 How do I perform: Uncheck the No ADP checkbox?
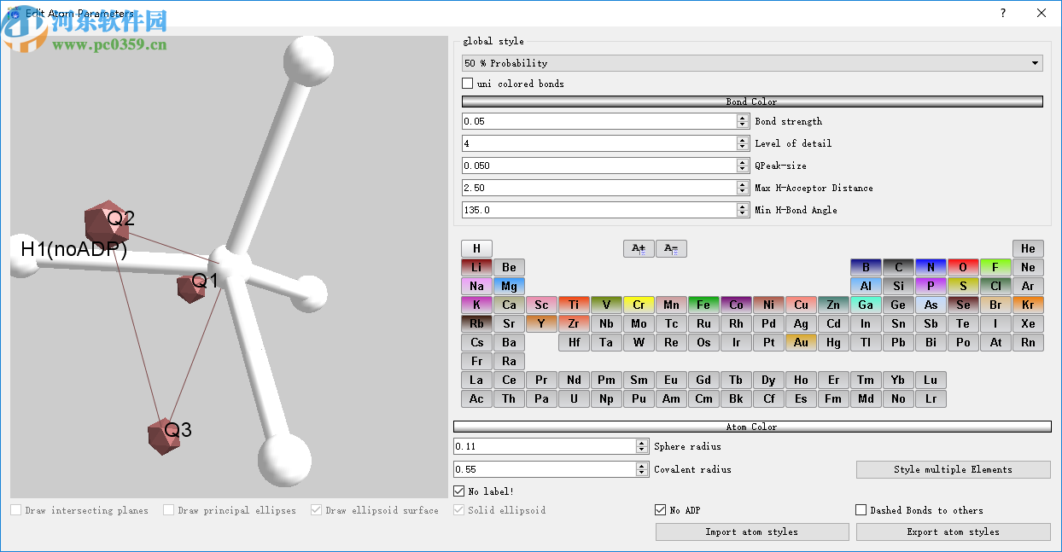click(660, 510)
